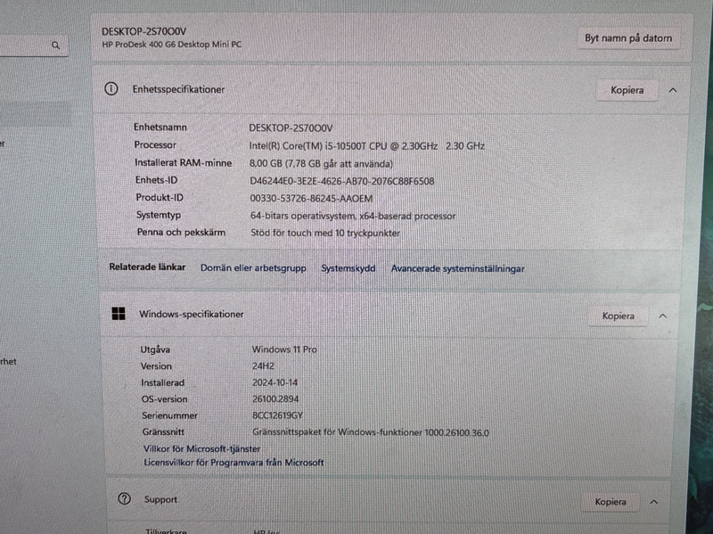Click the info icon beside Enhetsspecifikationer
Image resolution: width=713 pixels, height=534 pixels.
coord(111,88)
